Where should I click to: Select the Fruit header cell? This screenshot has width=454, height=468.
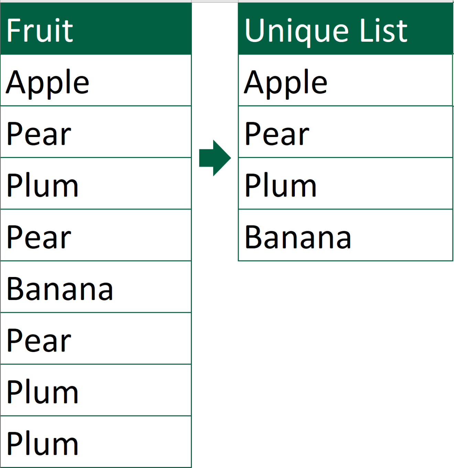click(96, 30)
